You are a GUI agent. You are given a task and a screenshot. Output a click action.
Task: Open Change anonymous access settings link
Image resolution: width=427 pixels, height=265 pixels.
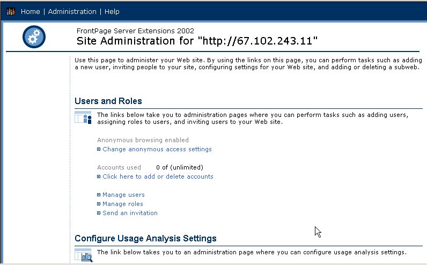[157, 149]
